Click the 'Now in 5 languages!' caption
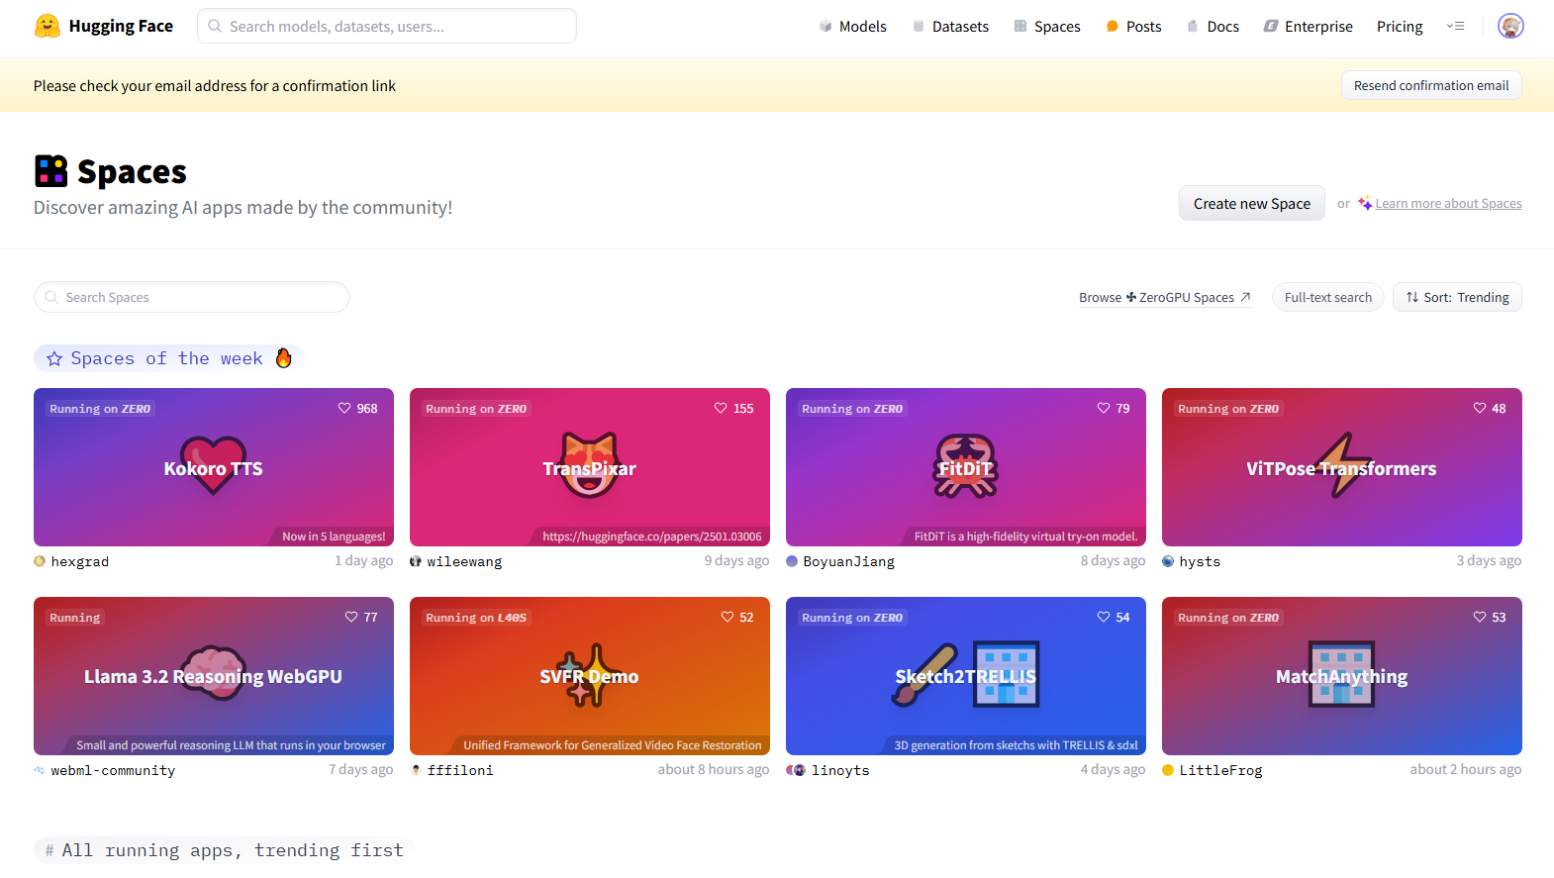This screenshot has width=1554, height=878. [x=334, y=537]
